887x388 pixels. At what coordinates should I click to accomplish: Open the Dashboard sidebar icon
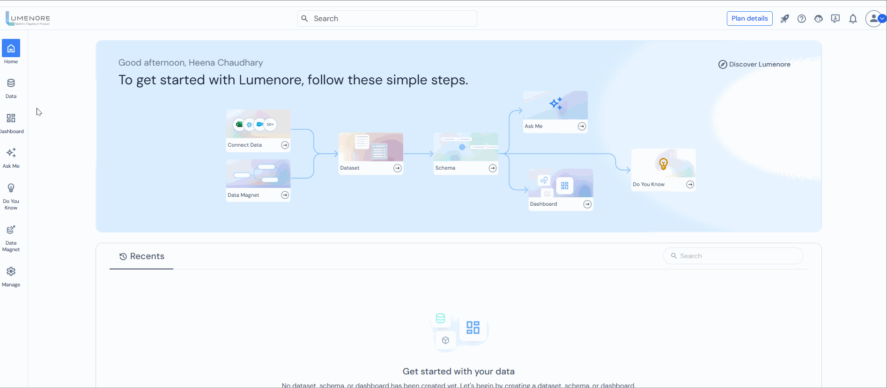click(x=11, y=123)
